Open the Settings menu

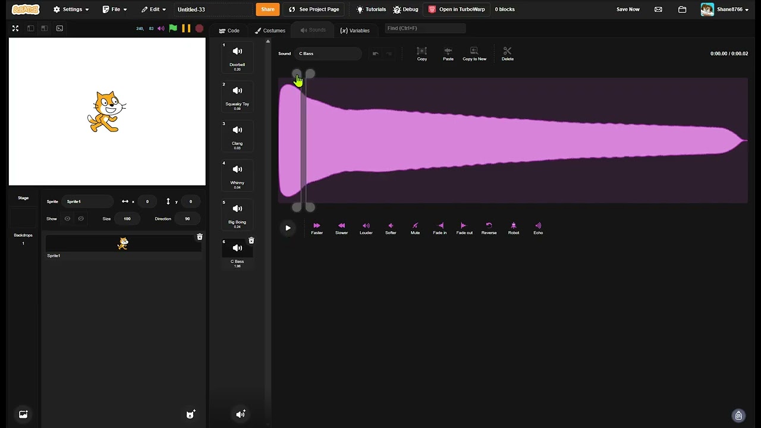tap(71, 10)
